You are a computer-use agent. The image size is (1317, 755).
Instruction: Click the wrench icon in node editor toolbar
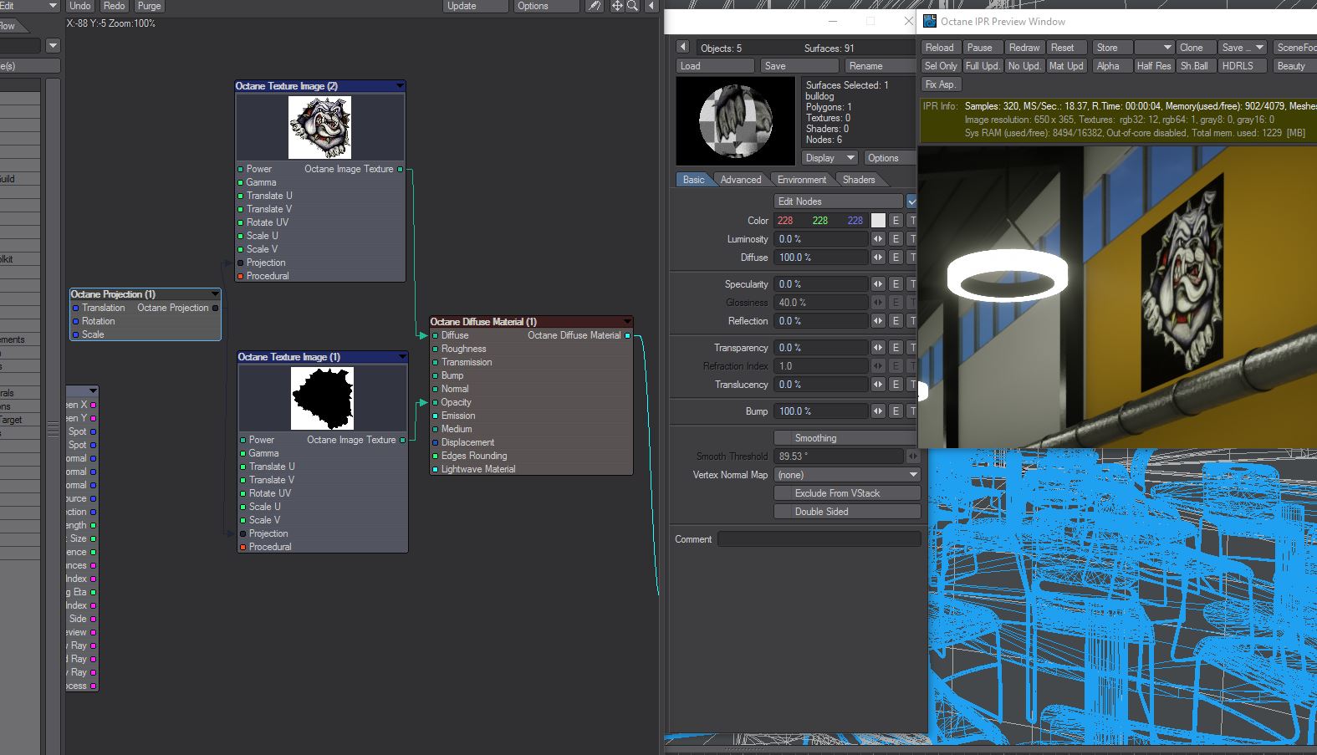coord(594,6)
